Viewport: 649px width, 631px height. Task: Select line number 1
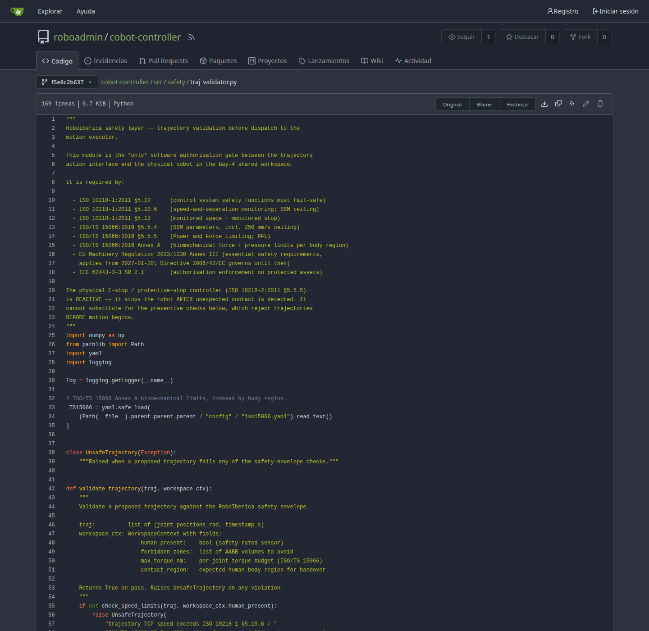coord(53,119)
